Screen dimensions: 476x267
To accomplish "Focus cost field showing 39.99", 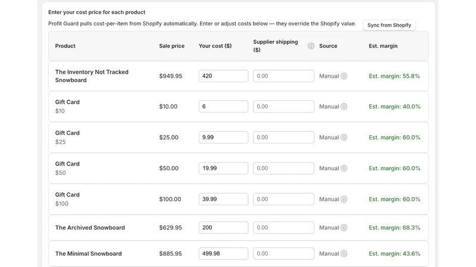I will (x=224, y=199).
